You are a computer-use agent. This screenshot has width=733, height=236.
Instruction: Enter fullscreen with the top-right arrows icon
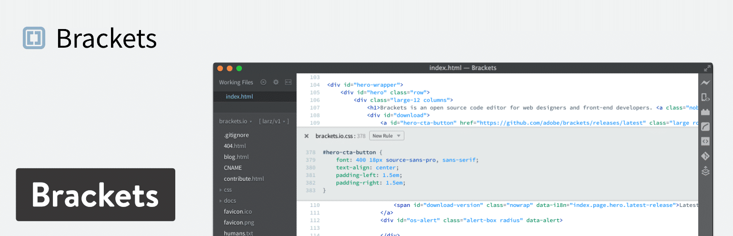click(x=706, y=68)
